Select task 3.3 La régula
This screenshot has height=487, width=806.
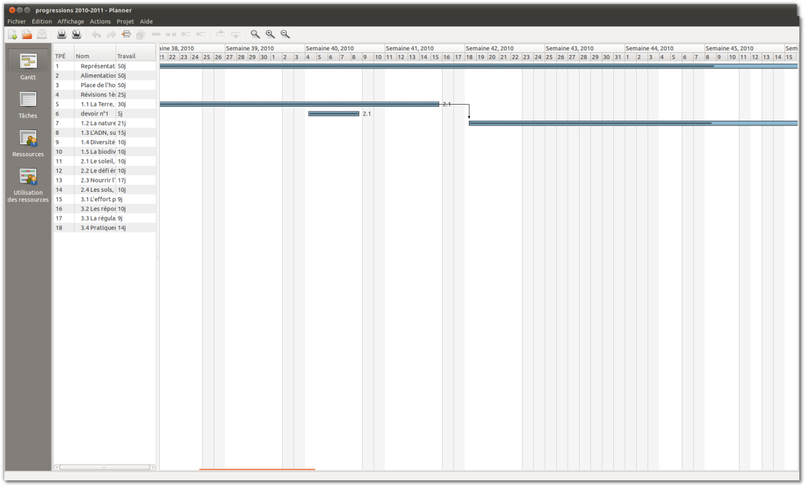(x=105, y=218)
